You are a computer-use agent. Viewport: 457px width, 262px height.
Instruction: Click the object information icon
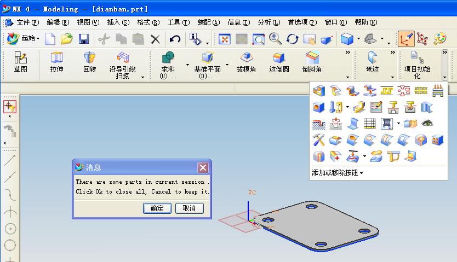pyautogui.click(x=195, y=39)
